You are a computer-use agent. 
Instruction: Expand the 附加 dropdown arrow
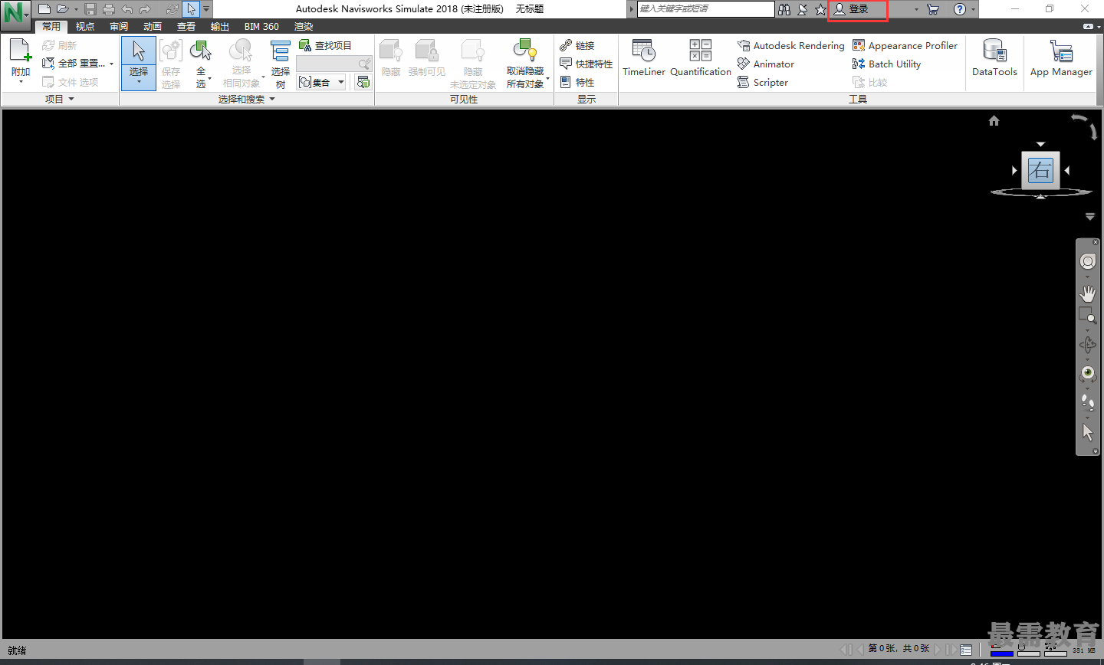point(21,81)
